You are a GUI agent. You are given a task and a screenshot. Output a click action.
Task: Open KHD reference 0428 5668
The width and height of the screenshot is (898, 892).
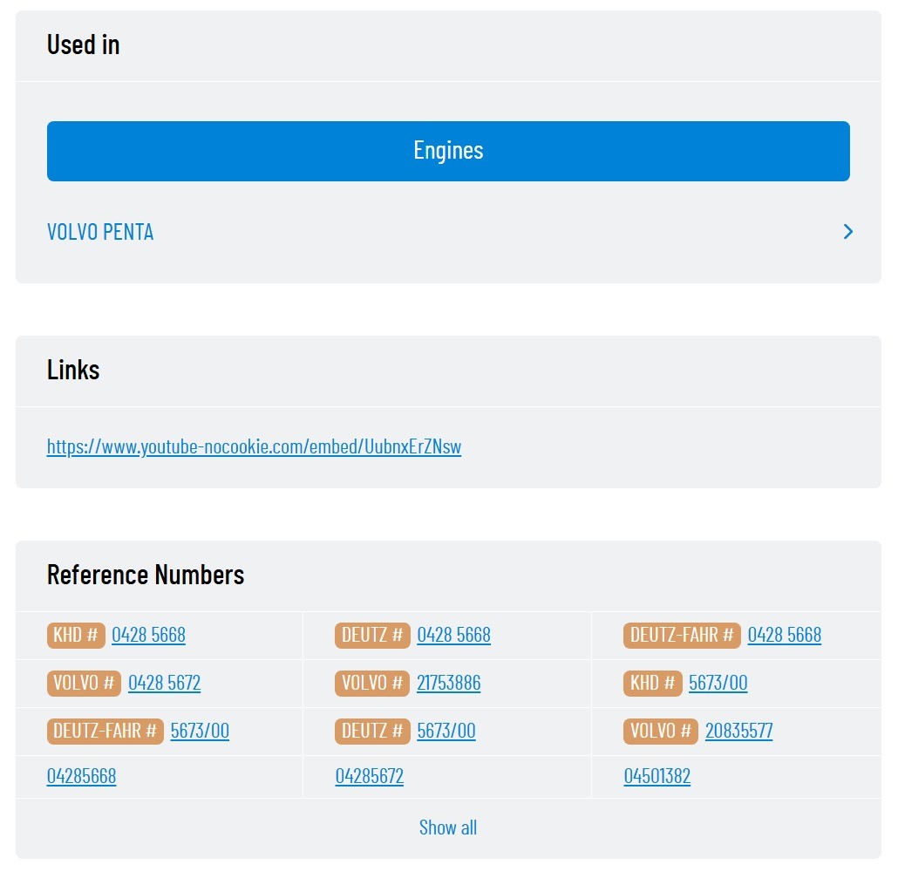pyautogui.click(x=148, y=635)
